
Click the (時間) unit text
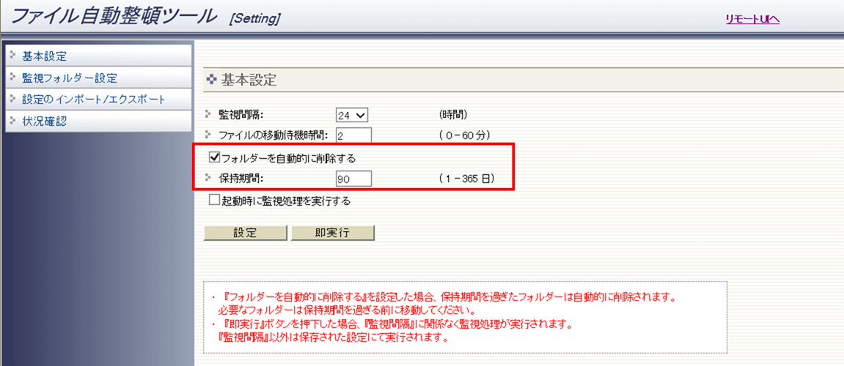pos(453,115)
